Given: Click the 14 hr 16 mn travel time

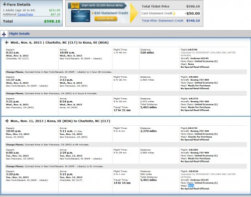Looking at the screenshot, I should (x=122, y=183).
